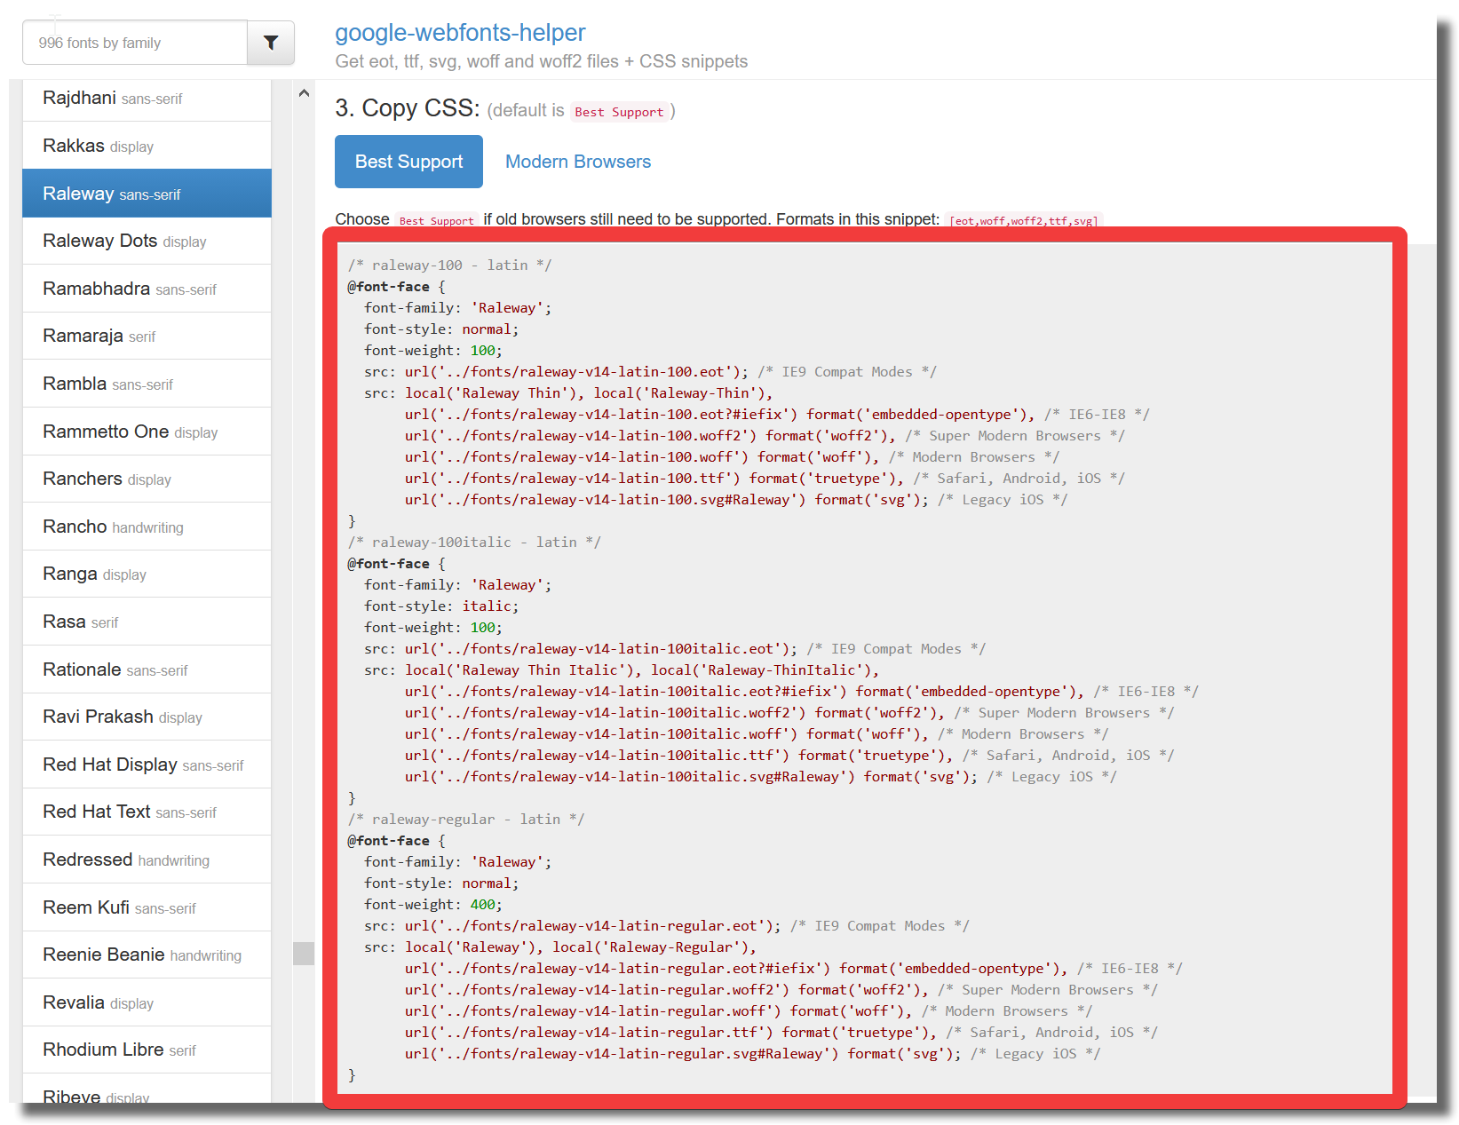Type in the fonts by family search field
Image resolution: width=1459 pixels, height=1125 pixels.
[x=135, y=43]
